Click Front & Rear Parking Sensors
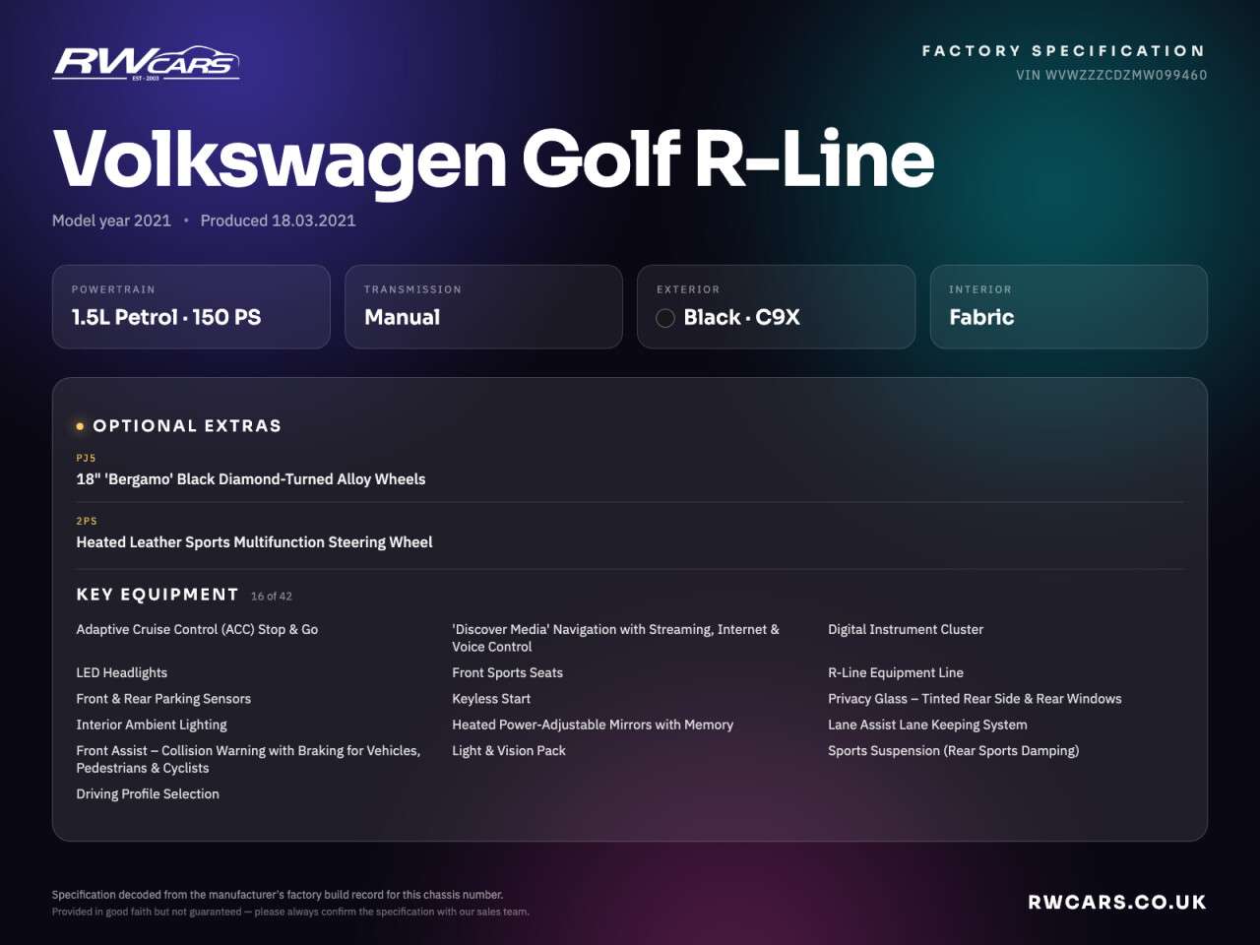The image size is (1260, 945). click(x=163, y=698)
